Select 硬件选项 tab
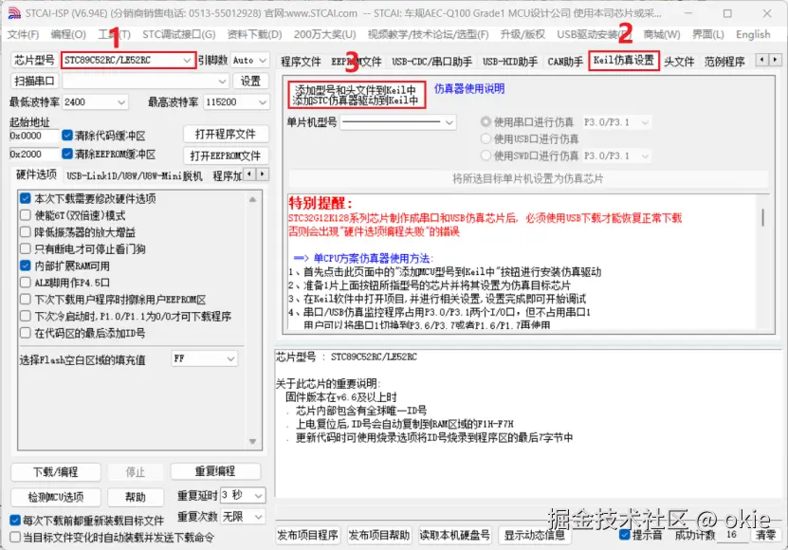The width and height of the screenshot is (788, 550). pos(36,174)
